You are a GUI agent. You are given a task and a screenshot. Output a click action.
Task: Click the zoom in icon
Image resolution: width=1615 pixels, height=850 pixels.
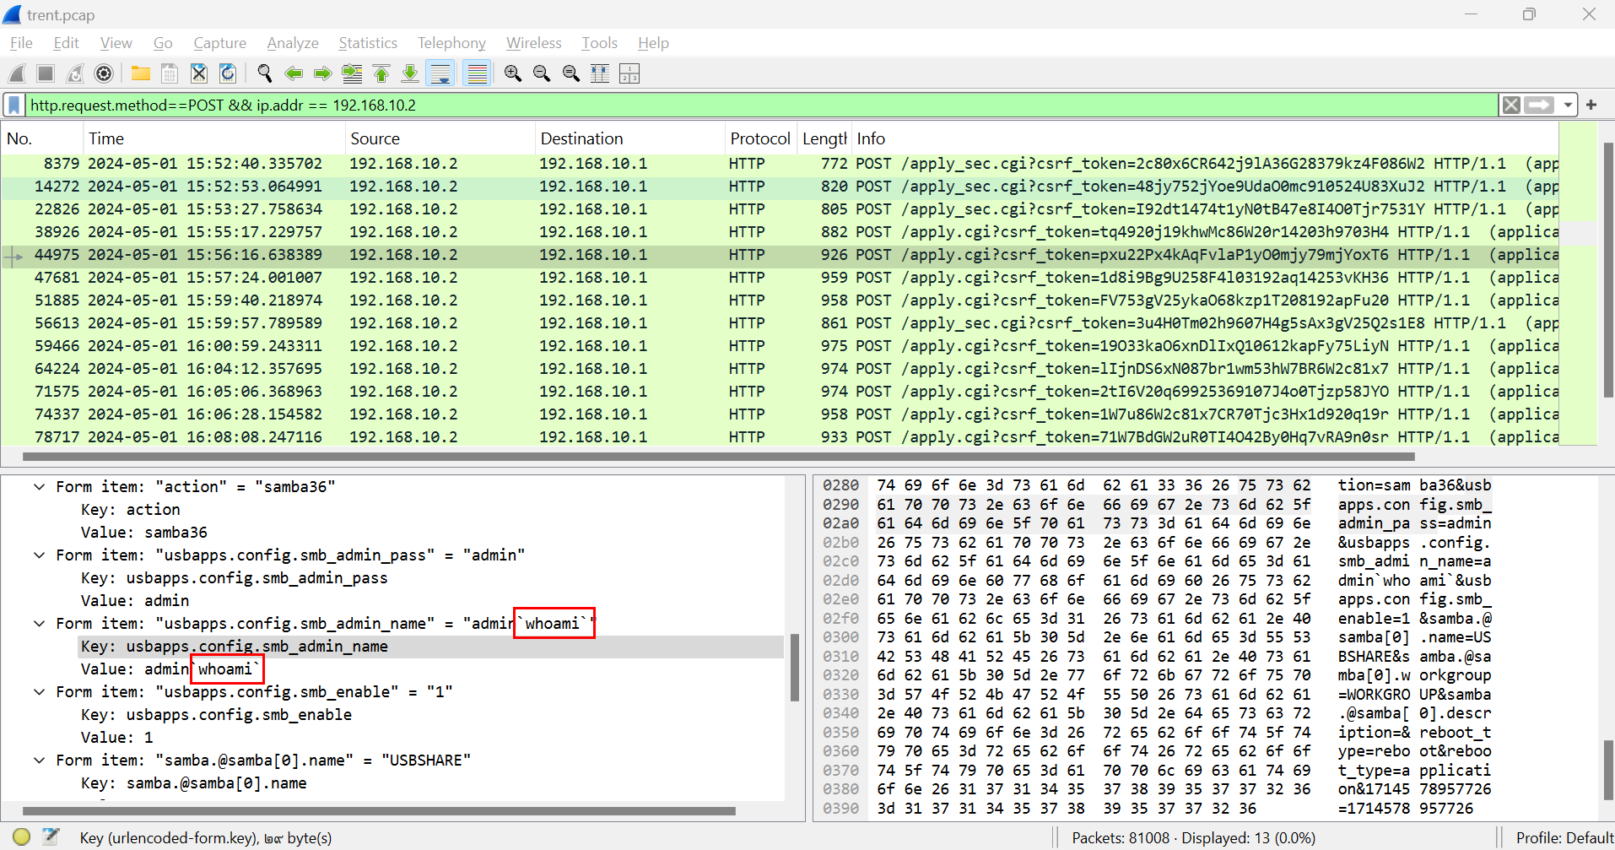click(512, 74)
